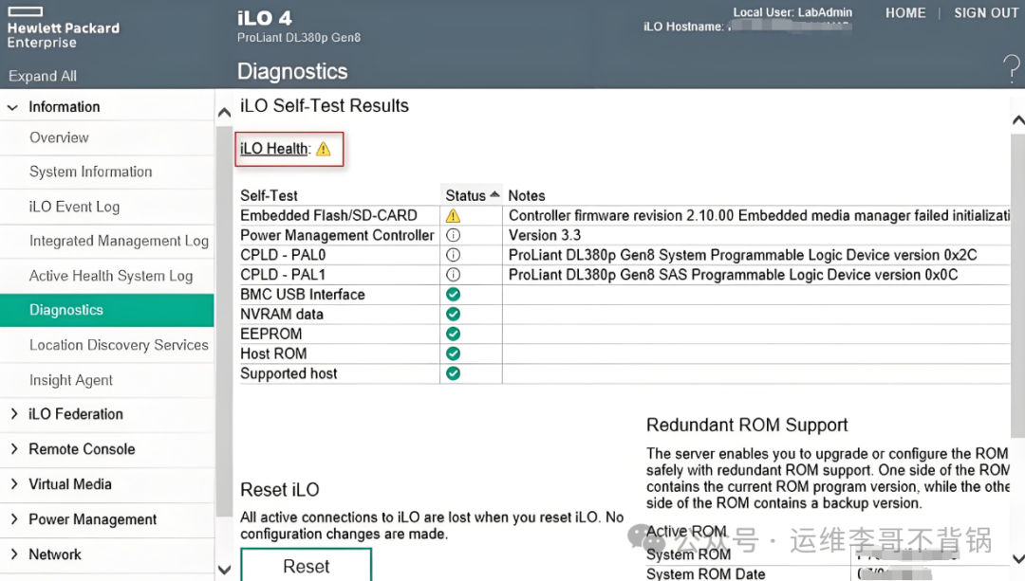The image size is (1025, 581).
Task: Click CPLD - PAL1 info status icon
Action: pos(453,274)
